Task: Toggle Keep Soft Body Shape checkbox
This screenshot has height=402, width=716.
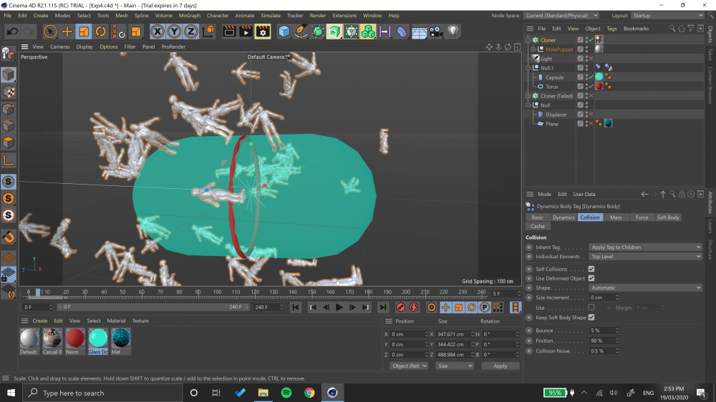Action: (591, 317)
